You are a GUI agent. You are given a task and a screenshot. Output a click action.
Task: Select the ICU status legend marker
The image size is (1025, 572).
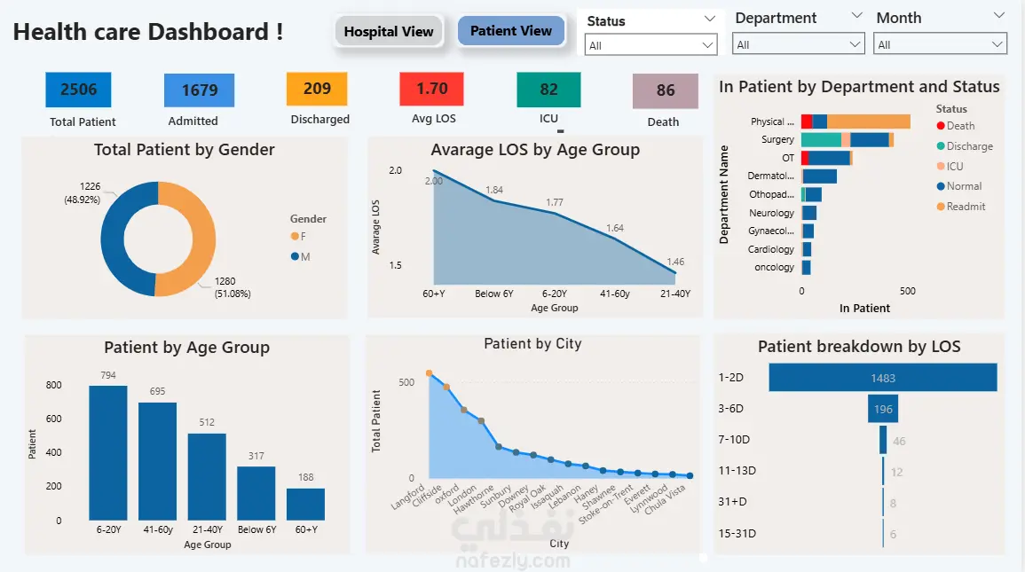[x=941, y=167]
